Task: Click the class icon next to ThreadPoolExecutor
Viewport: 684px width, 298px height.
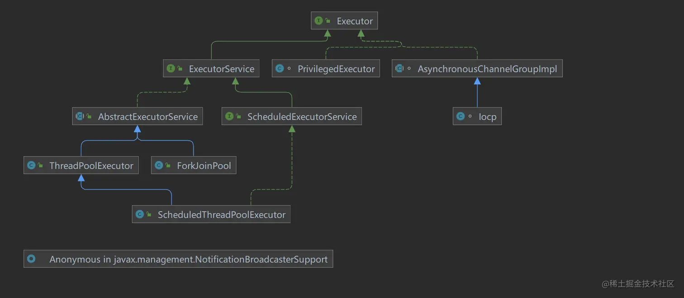Action: pyautogui.click(x=32, y=165)
